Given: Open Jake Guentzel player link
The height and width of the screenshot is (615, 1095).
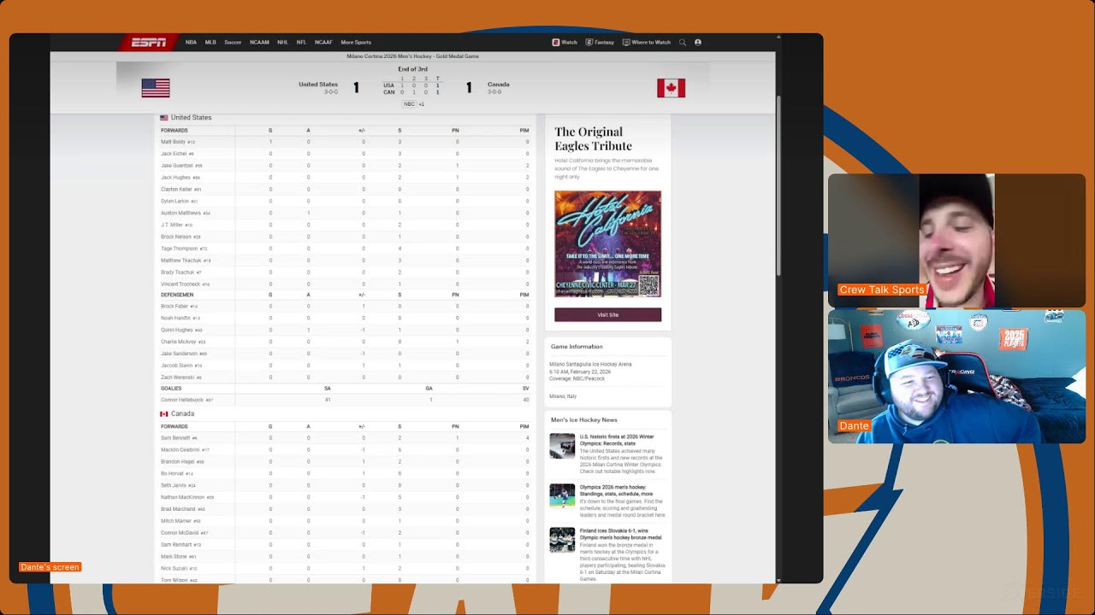Looking at the screenshot, I should click(177, 166).
